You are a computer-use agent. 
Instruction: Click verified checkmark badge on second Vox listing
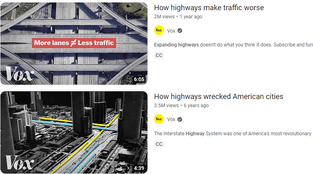pyautogui.click(x=180, y=119)
